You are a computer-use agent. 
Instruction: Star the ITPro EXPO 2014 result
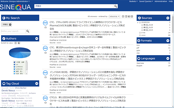point(45,27)
